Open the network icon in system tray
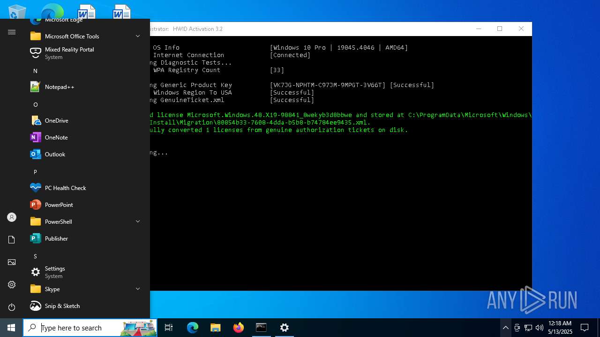This screenshot has height=337, width=600. 528,328
